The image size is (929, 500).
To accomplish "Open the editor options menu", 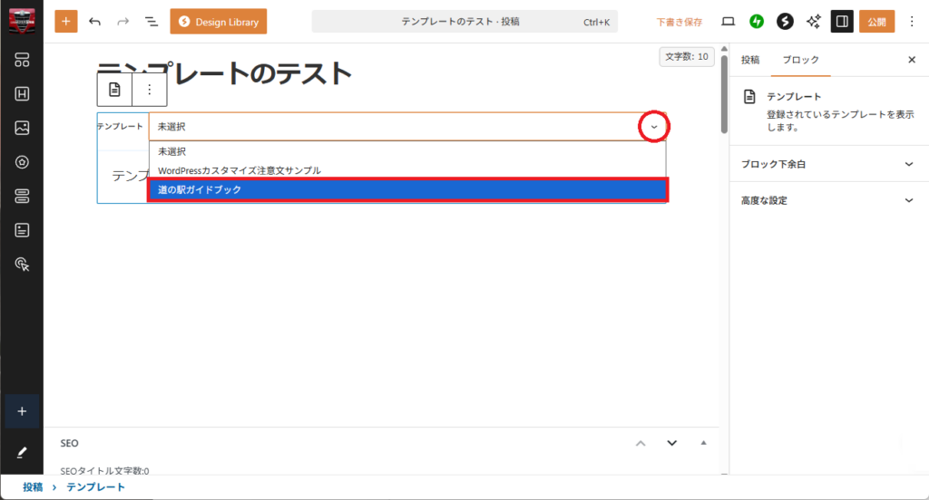I will 912,22.
